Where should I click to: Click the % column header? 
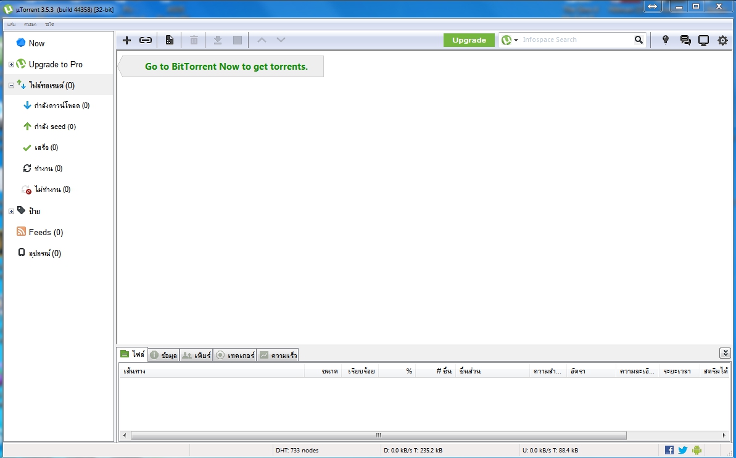[397, 371]
